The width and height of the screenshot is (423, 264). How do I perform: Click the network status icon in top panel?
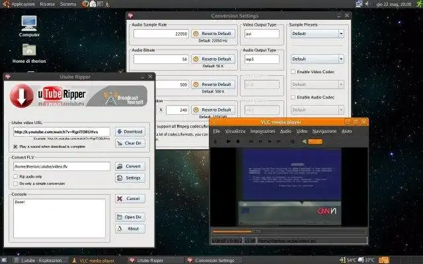point(359,4)
